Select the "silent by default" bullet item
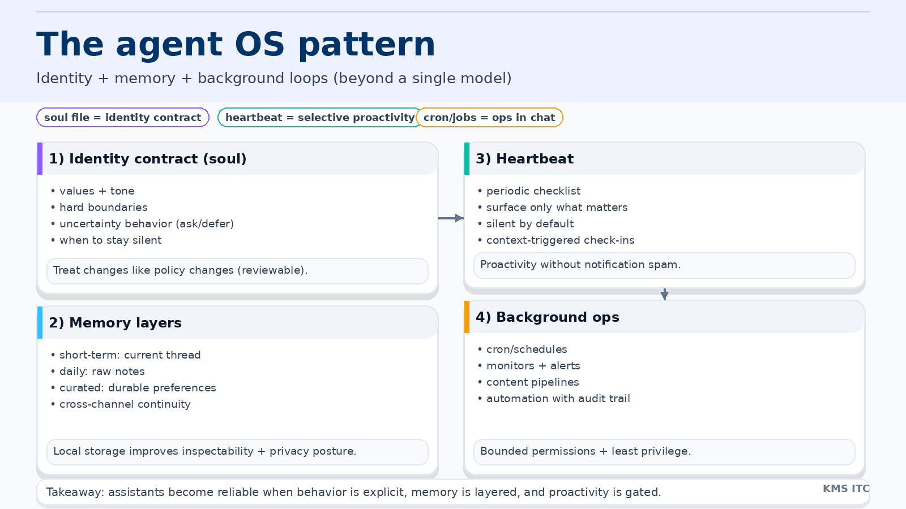Image resolution: width=906 pixels, height=509 pixels. click(529, 223)
